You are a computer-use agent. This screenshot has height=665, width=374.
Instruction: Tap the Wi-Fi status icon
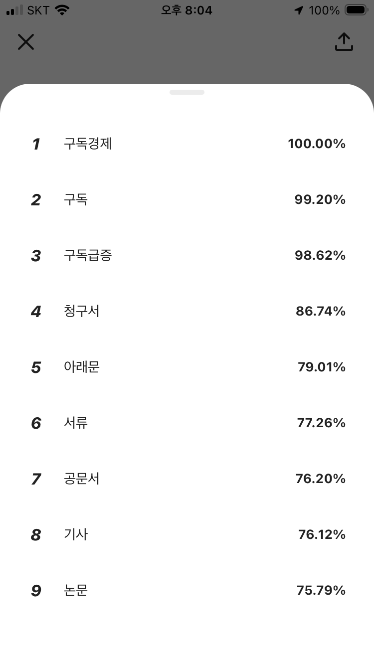(x=62, y=10)
